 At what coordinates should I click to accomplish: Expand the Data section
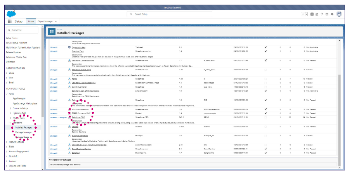(7, 78)
